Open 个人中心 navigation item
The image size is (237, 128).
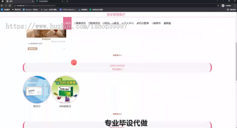point(128,23)
